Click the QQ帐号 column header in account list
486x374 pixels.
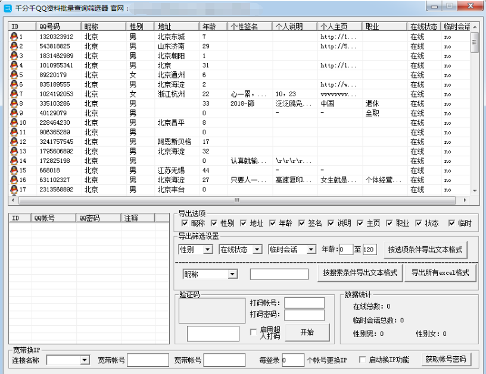pos(54,218)
